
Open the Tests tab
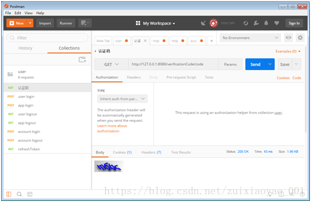tap(209, 77)
